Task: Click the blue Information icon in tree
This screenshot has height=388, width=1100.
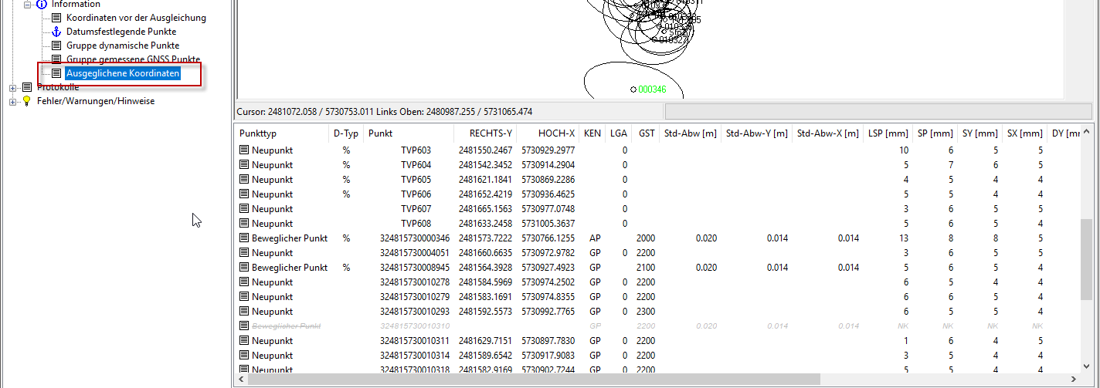Action: click(42, 5)
